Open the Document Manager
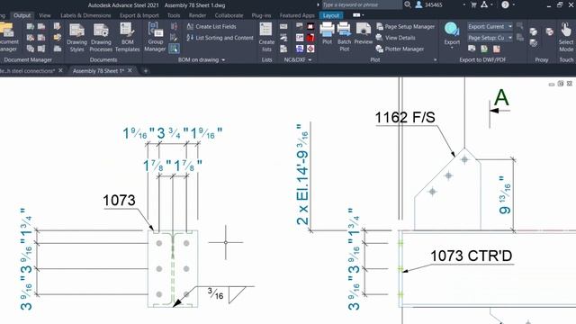The height and width of the screenshot is (324, 576). 7,37
